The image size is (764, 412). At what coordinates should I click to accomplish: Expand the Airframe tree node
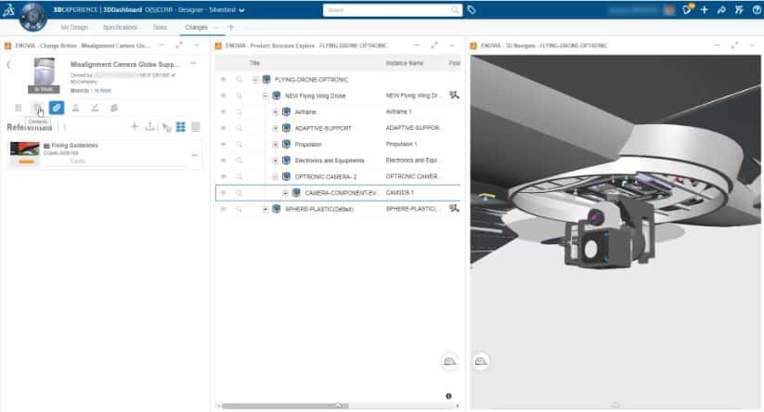[275, 111]
